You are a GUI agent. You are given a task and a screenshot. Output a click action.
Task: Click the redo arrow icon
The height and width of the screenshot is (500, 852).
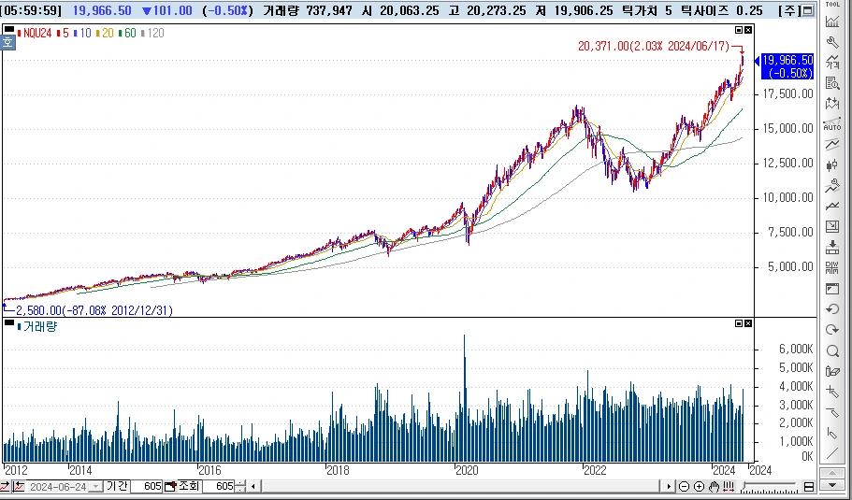[x=832, y=330]
